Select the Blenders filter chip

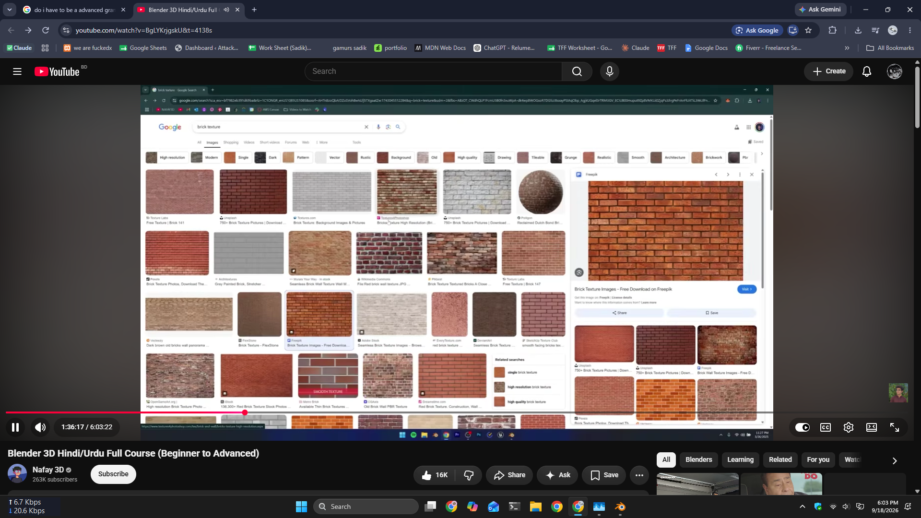699,459
